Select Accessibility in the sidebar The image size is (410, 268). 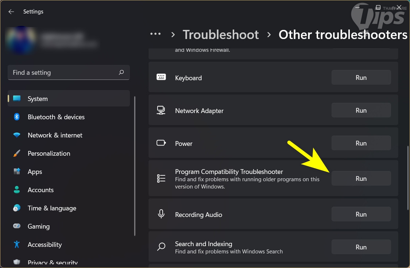45,245
